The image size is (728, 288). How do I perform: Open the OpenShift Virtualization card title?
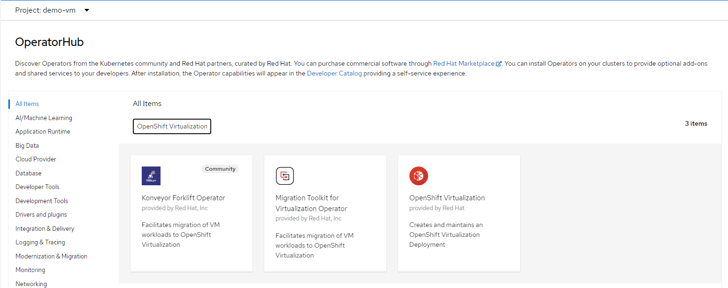coord(447,198)
